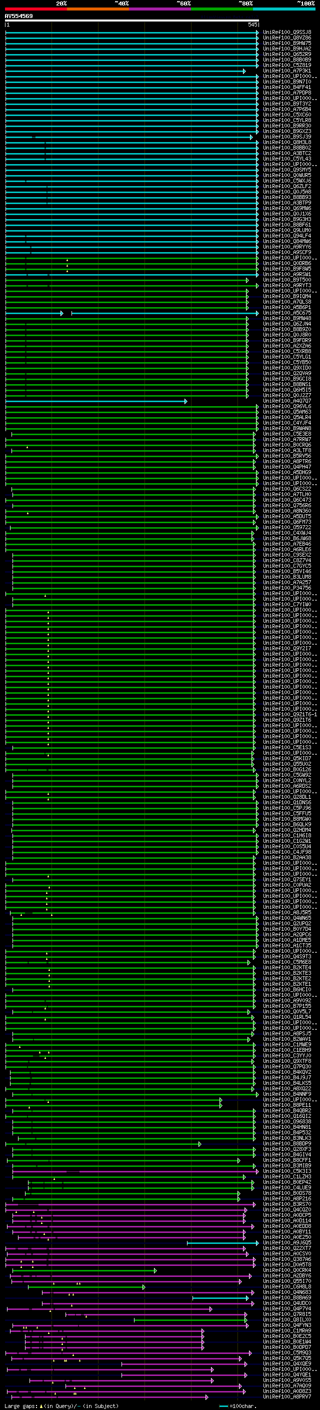Open the UniRef100_Q9SMY5 hit

pyautogui.click(x=287, y=170)
